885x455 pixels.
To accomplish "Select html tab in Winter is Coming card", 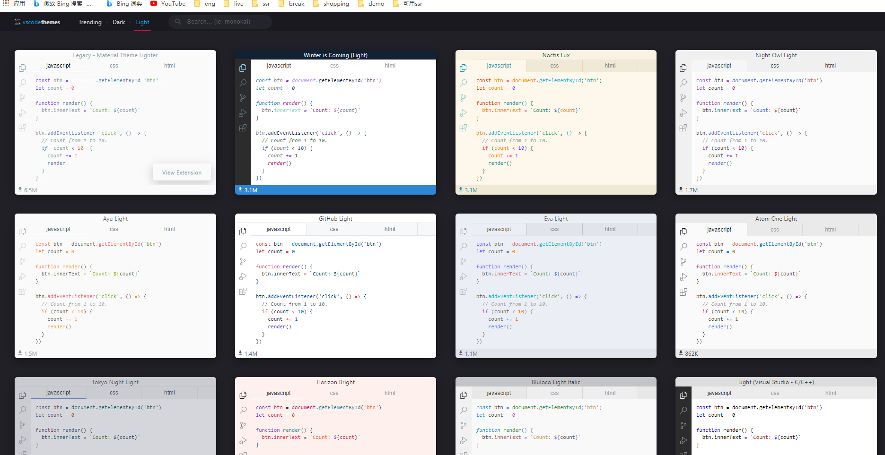I will [390, 66].
